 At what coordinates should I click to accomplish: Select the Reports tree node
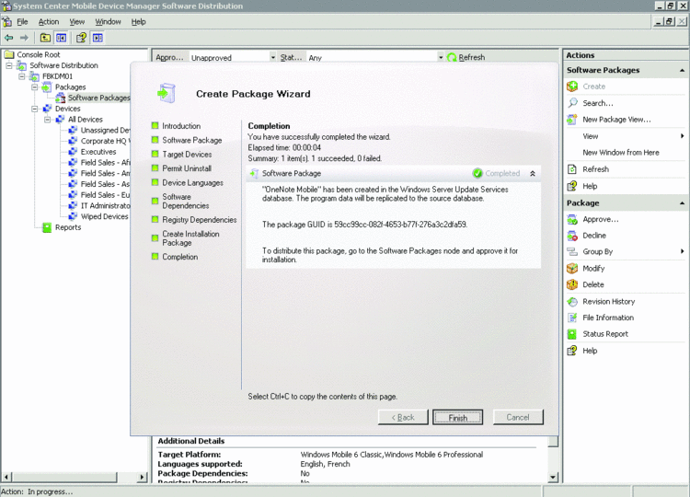click(67, 227)
